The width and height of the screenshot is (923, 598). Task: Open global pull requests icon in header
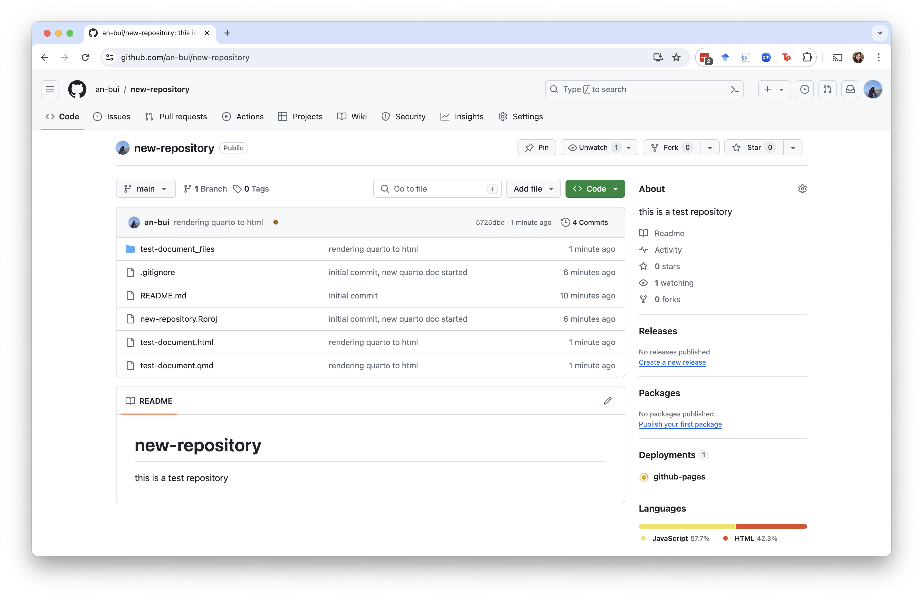pos(827,89)
